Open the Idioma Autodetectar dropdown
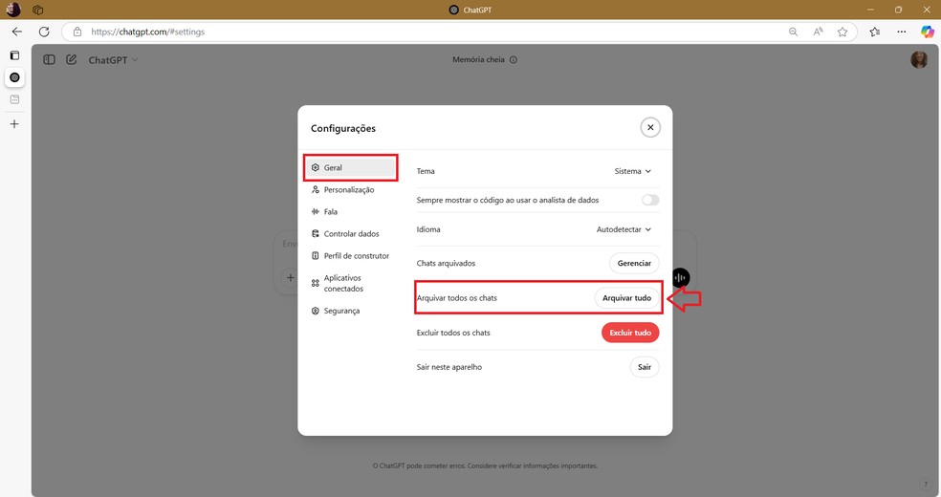This screenshot has width=941, height=497. click(x=624, y=229)
